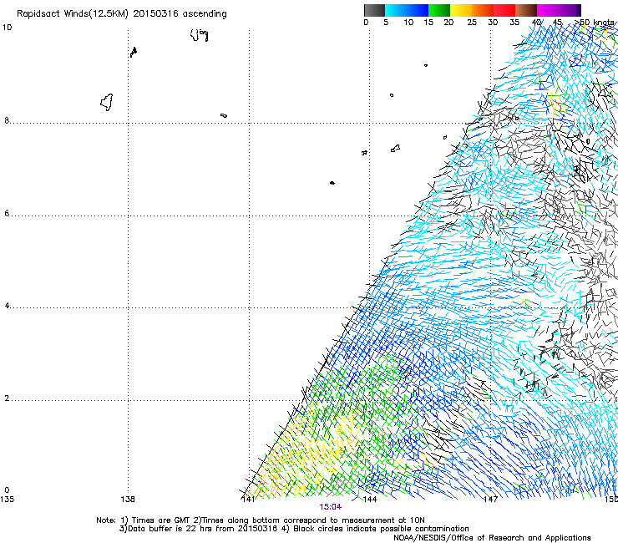Viewport: 618px width, 543px height.
Task: Click the latitude 6 axis label
Action: tap(7, 213)
